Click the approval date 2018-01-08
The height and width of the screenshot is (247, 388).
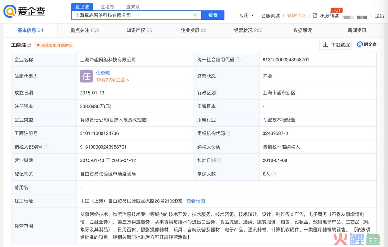tap(275, 160)
